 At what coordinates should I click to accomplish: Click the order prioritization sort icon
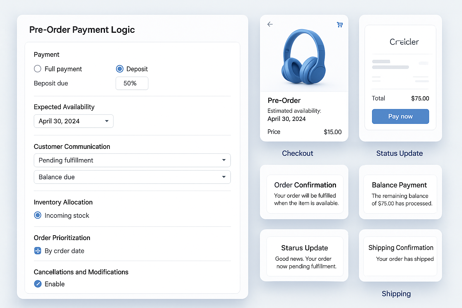coord(37,251)
